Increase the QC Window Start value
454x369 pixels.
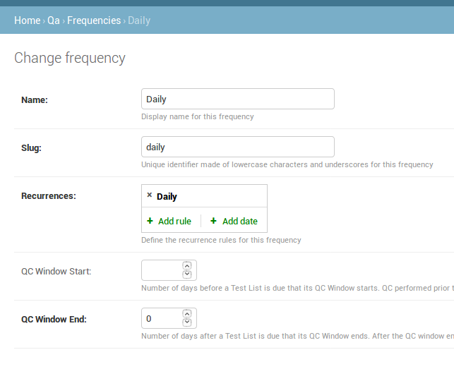pos(187,266)
